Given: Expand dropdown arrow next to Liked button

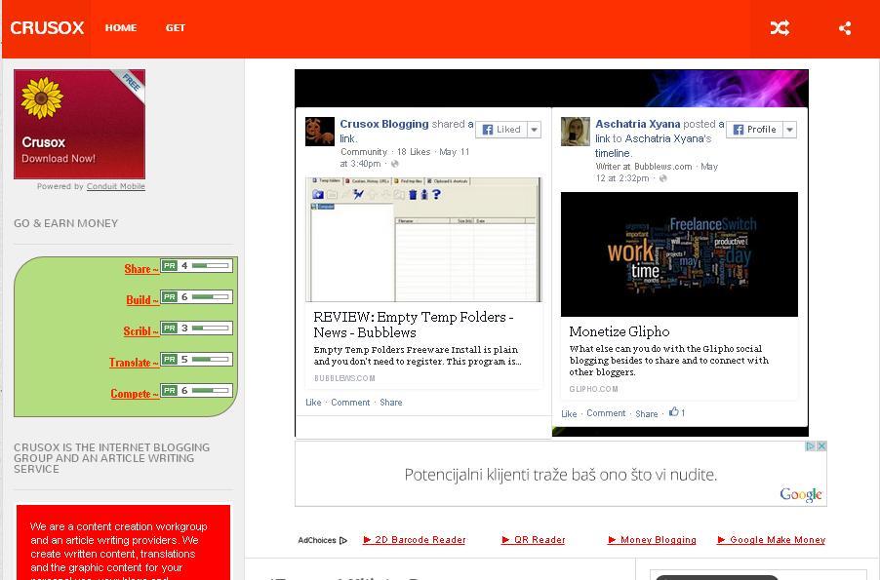Looking at the screenshot, I should 534,130.
